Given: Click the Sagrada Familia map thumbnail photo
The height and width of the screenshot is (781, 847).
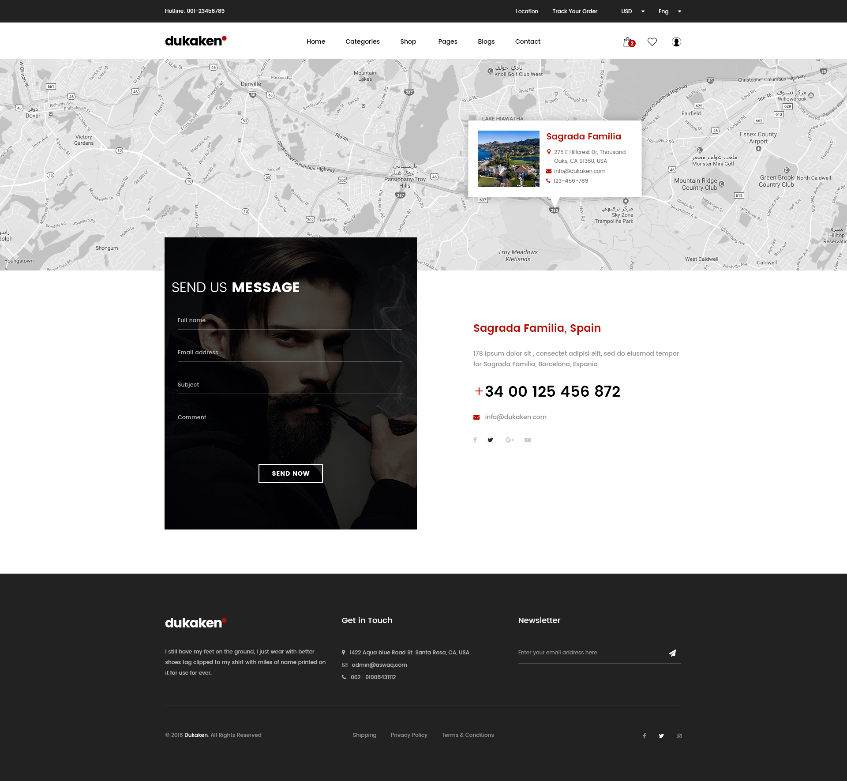Looking at the screenshot, I should pos(509,159).
